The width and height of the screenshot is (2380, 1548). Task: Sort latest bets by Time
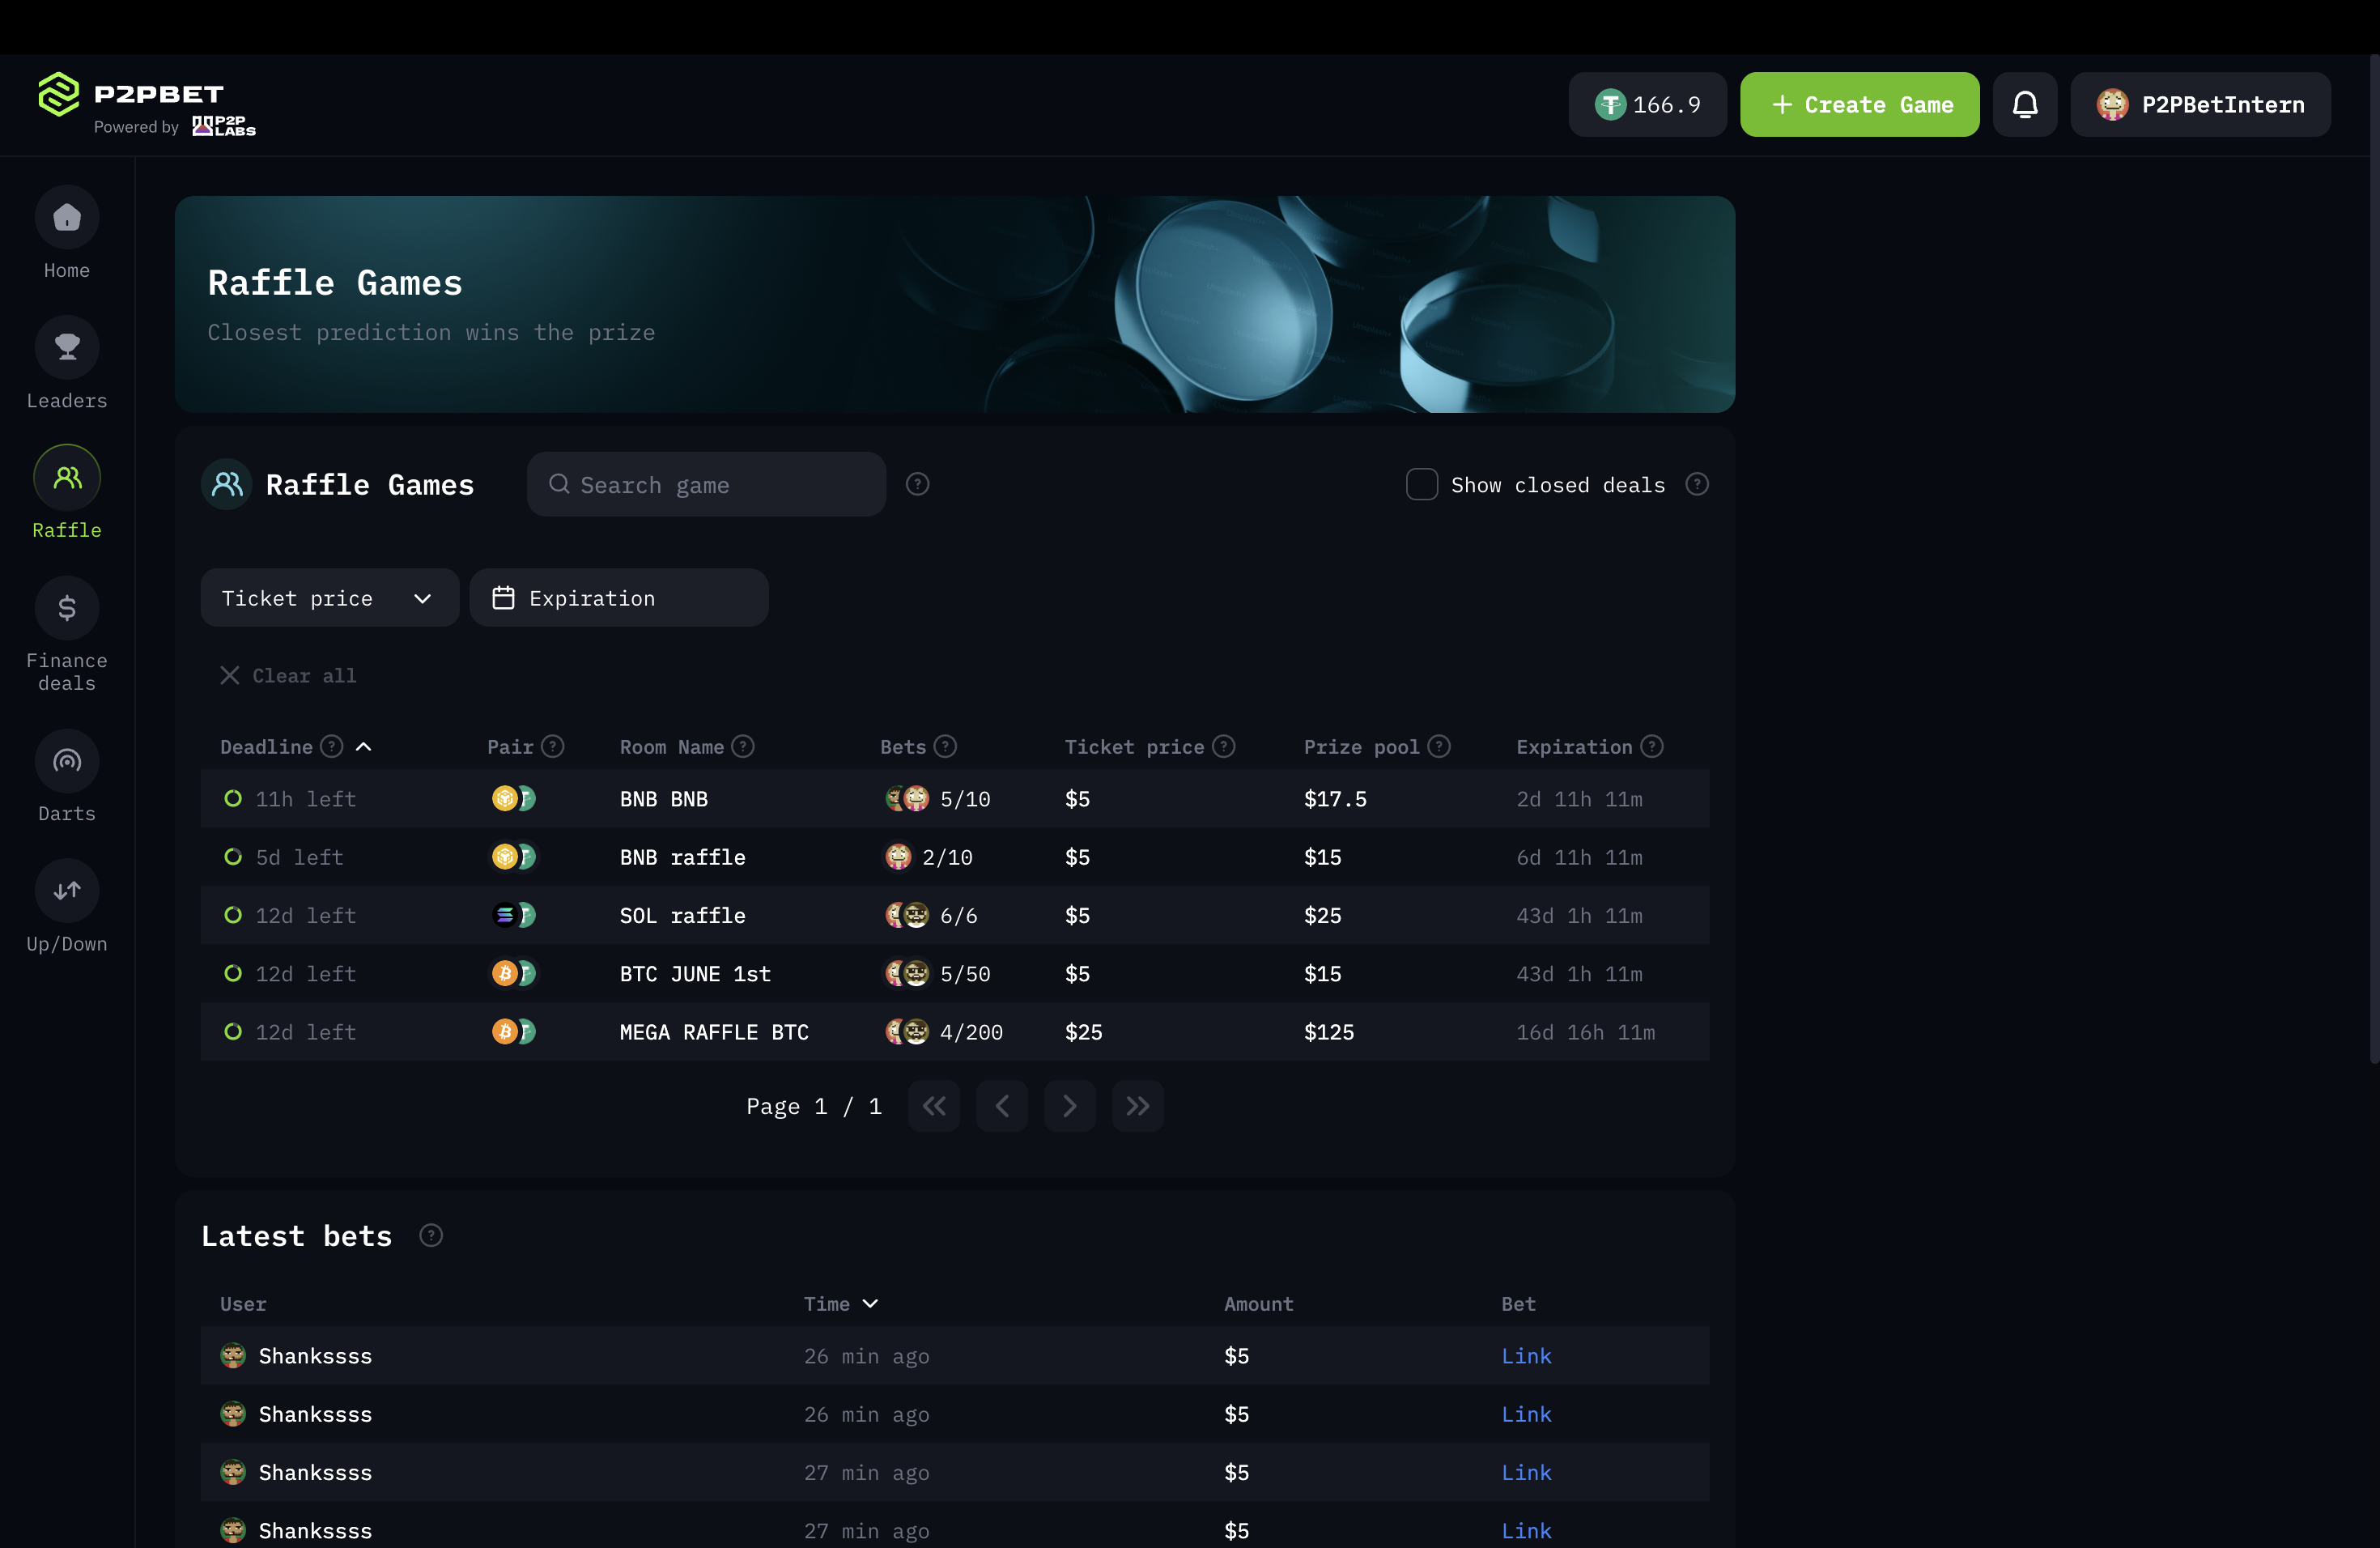pyautogui.click(x=841, y=1303)
